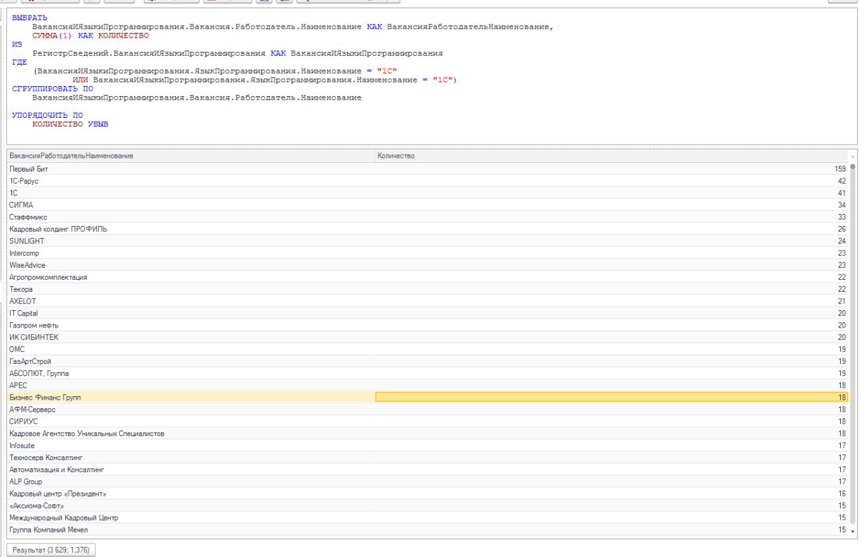Image resolution: width=861 pixels, height=557 pixels.
Task: Select the 1С-Рарус row
Action: [427, 181]
